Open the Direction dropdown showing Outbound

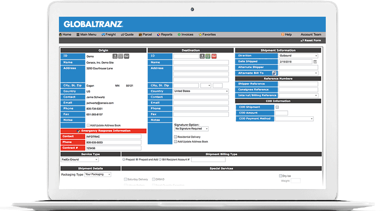click(x=298, y=56)
